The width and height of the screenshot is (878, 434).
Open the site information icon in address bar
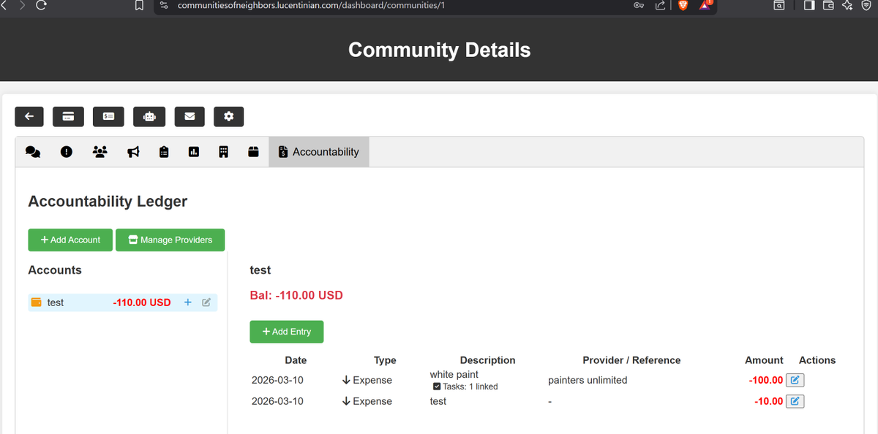[x=165, y=5]
